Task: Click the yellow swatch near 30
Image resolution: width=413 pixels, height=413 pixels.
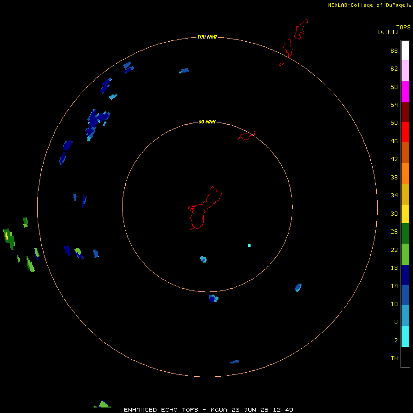Action: click(405, 214)
